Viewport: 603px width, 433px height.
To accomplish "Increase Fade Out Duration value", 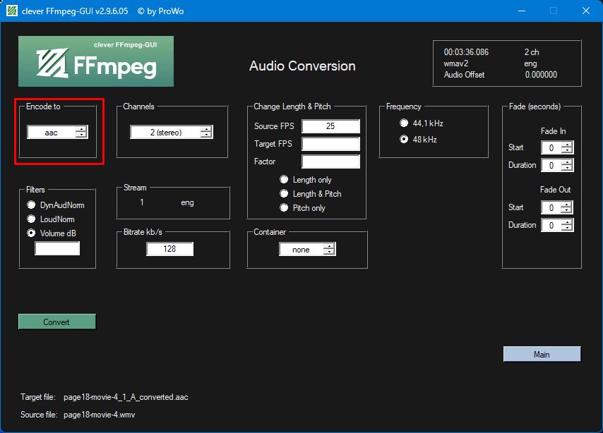I will tap(567, 222).
